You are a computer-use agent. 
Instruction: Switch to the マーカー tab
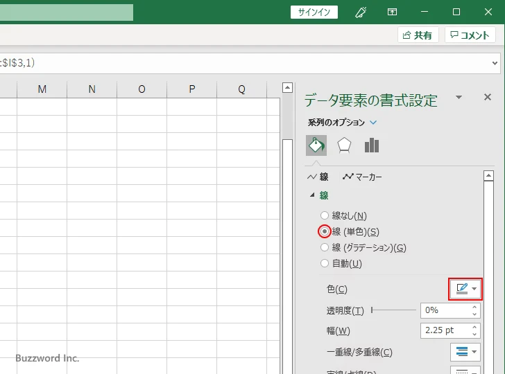pyautogui.click(x=362, y=177)
